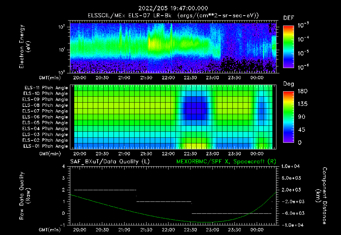Click the SAF_BXuT/Data Quality (L) title
This screenshot has width=341, height=235.
pos(110,162)
